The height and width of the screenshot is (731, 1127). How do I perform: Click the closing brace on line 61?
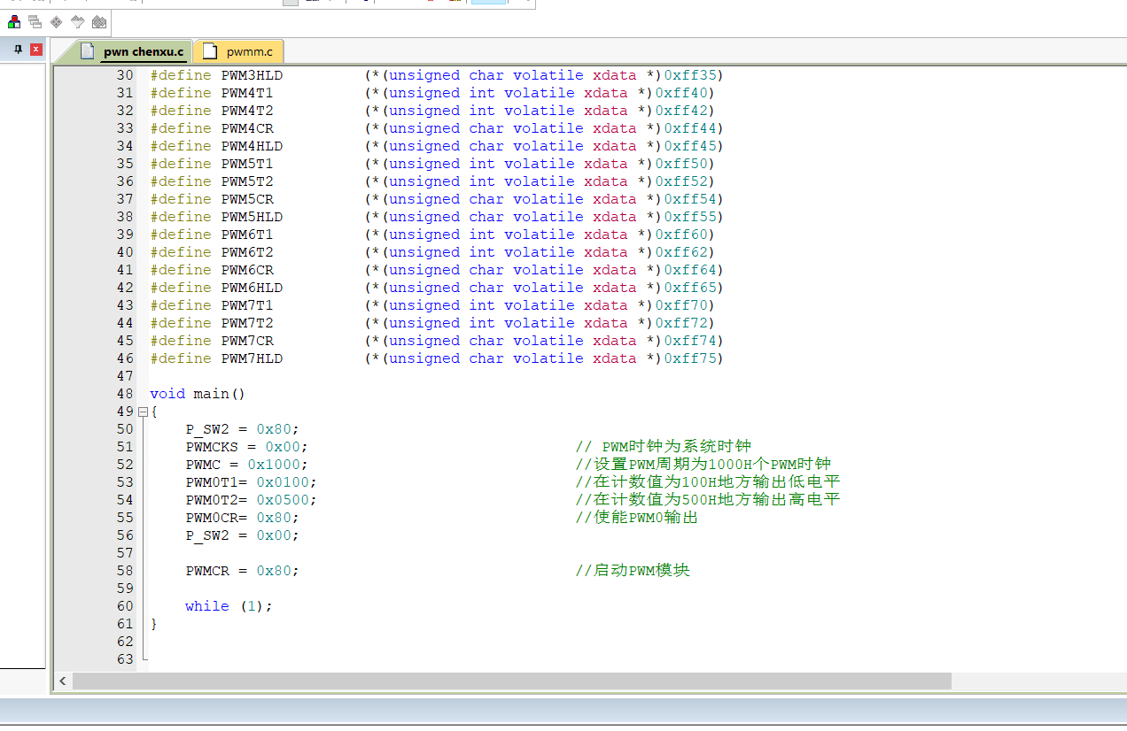tap(154, 624)
